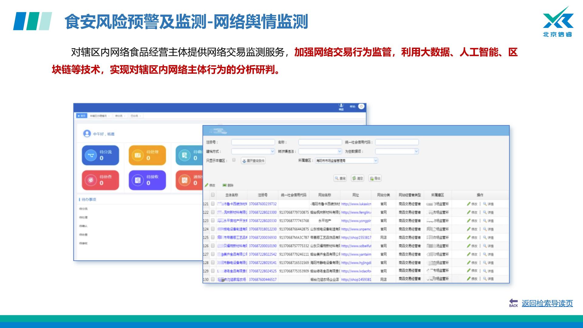Select the 首页 home tab

pos(82,116)
